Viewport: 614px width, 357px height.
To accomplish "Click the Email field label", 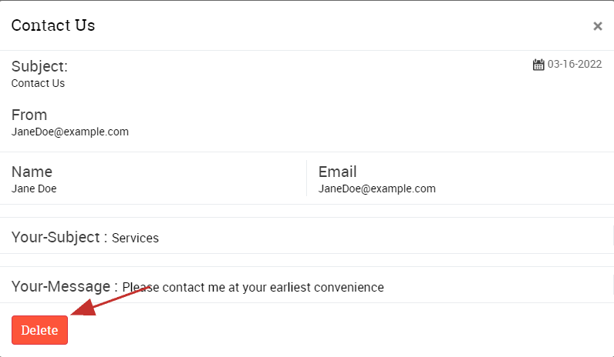I will pos(338,172).
